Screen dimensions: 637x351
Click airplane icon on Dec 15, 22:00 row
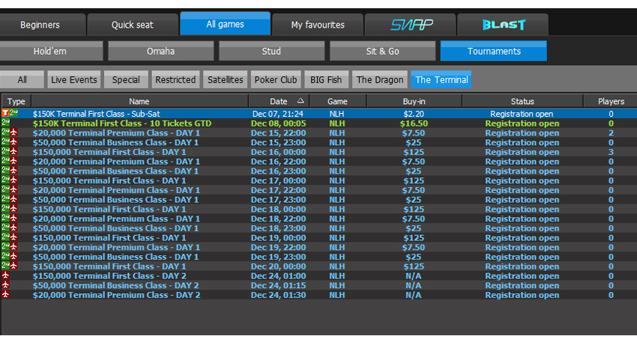coord(15,133)
